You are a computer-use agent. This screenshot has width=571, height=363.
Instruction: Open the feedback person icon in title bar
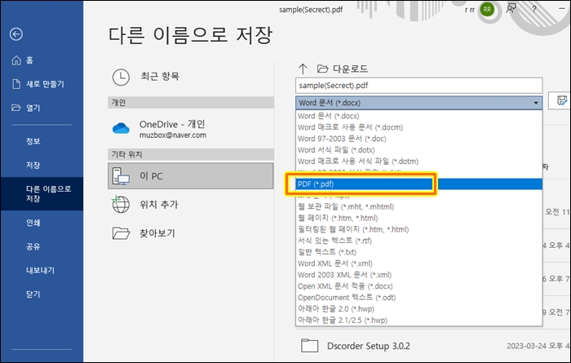pyautogui.click(x=511, y=9)
